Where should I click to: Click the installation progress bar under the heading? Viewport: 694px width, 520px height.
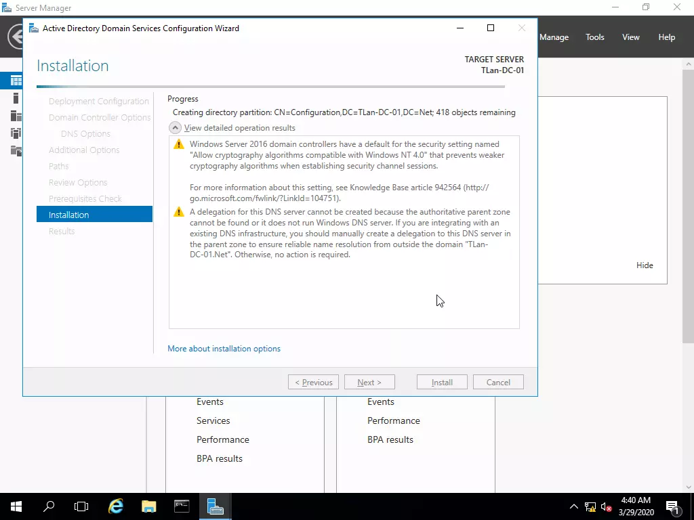[x=271, y=87]
